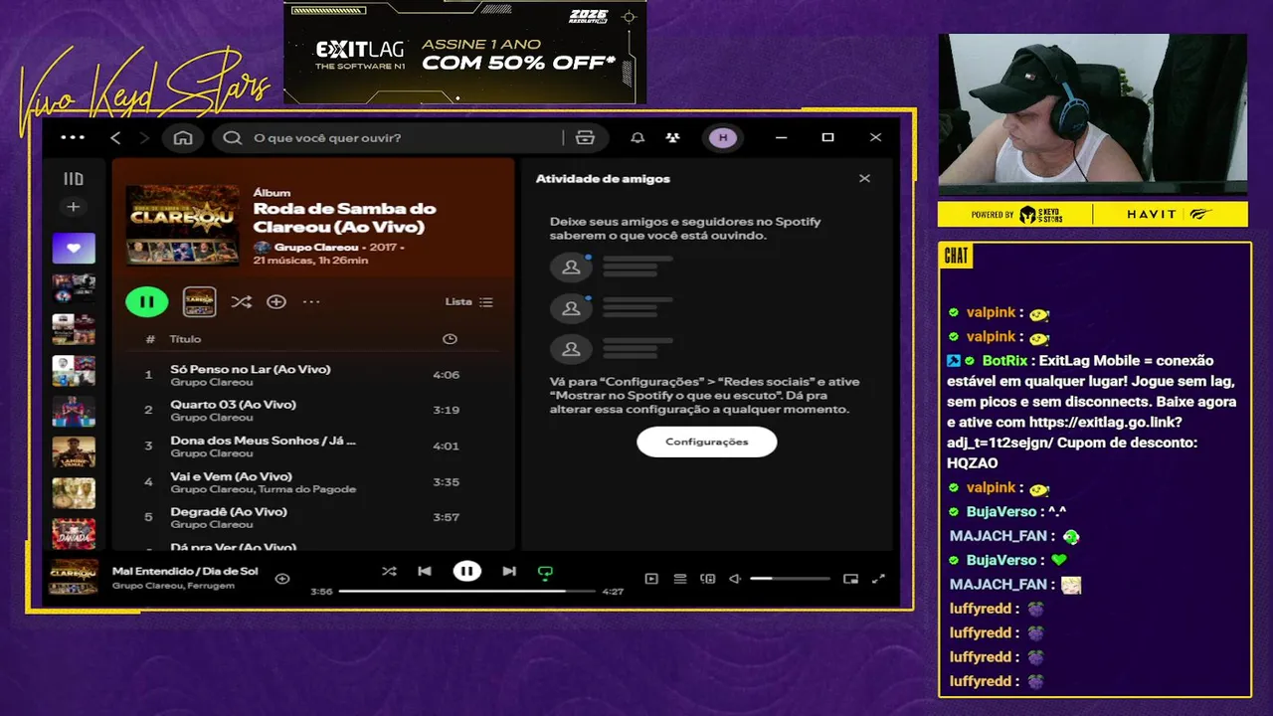
Task: Collapse Your Library icon in sidebar
Action: [x=74, y=179]
